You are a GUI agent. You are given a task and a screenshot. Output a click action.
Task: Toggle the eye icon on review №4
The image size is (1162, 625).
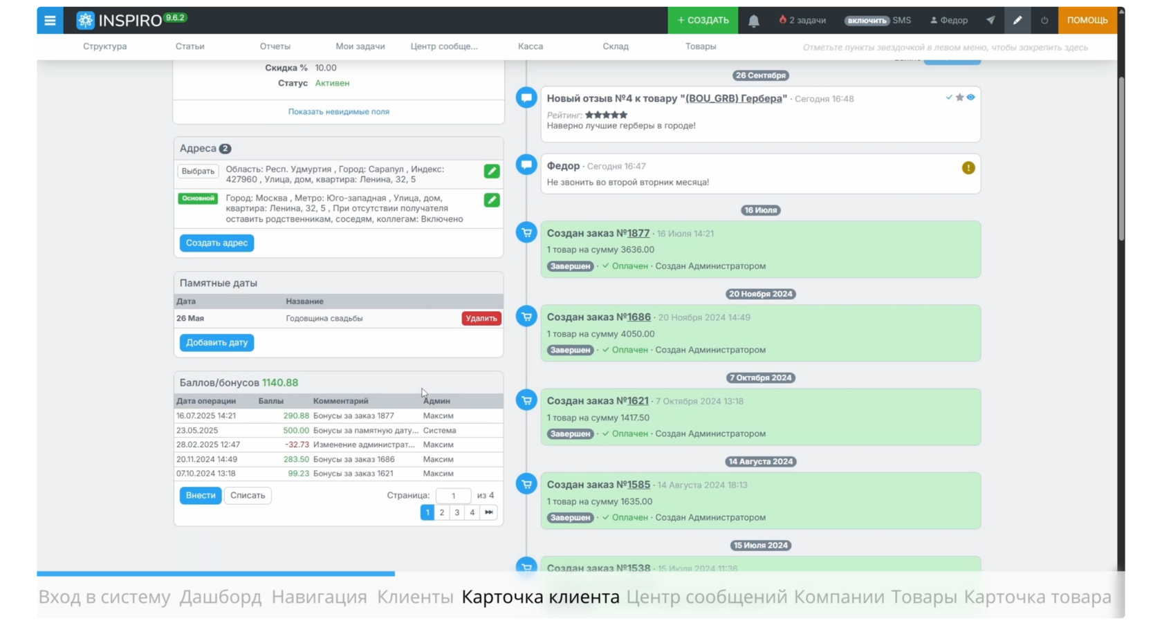tap(971, 97)
